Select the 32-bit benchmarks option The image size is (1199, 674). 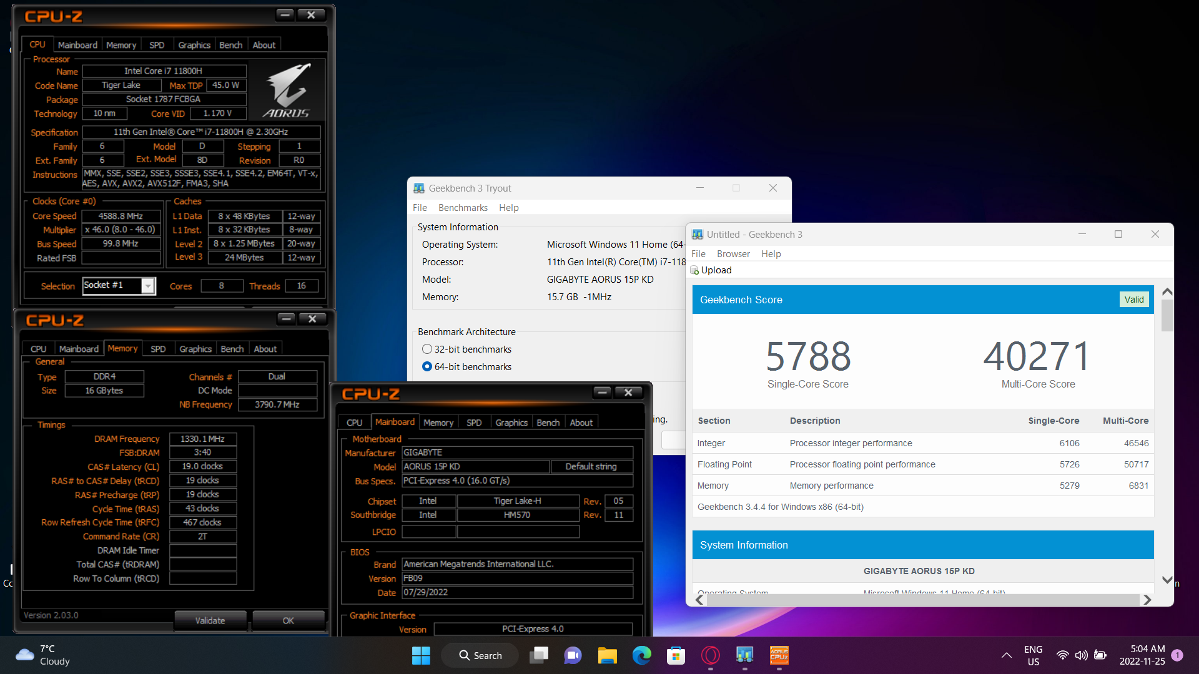tap(427, 349)
